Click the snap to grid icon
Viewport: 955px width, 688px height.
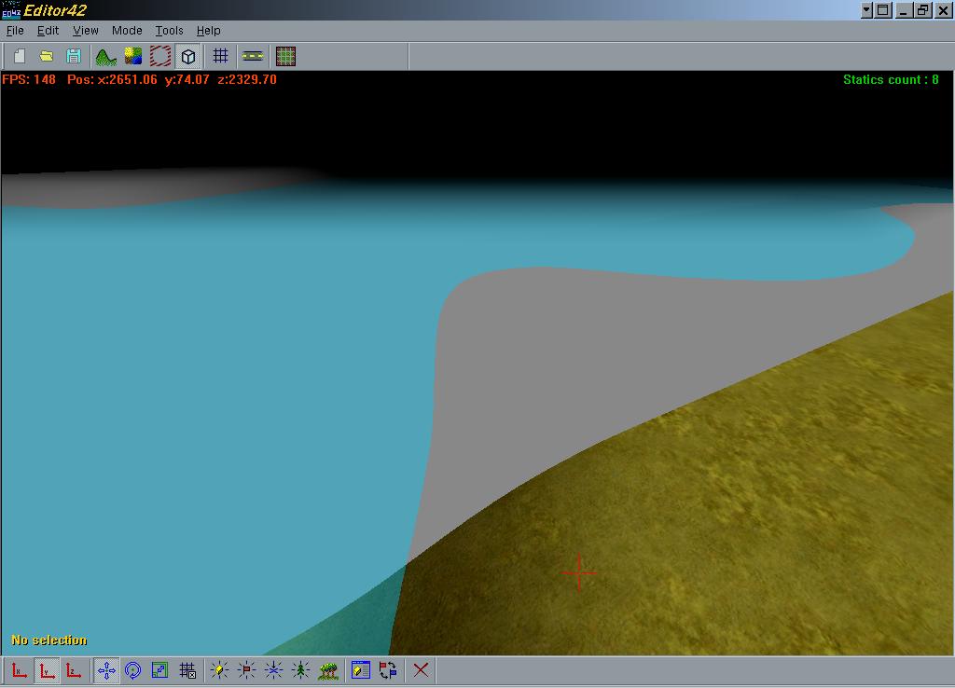187,671
